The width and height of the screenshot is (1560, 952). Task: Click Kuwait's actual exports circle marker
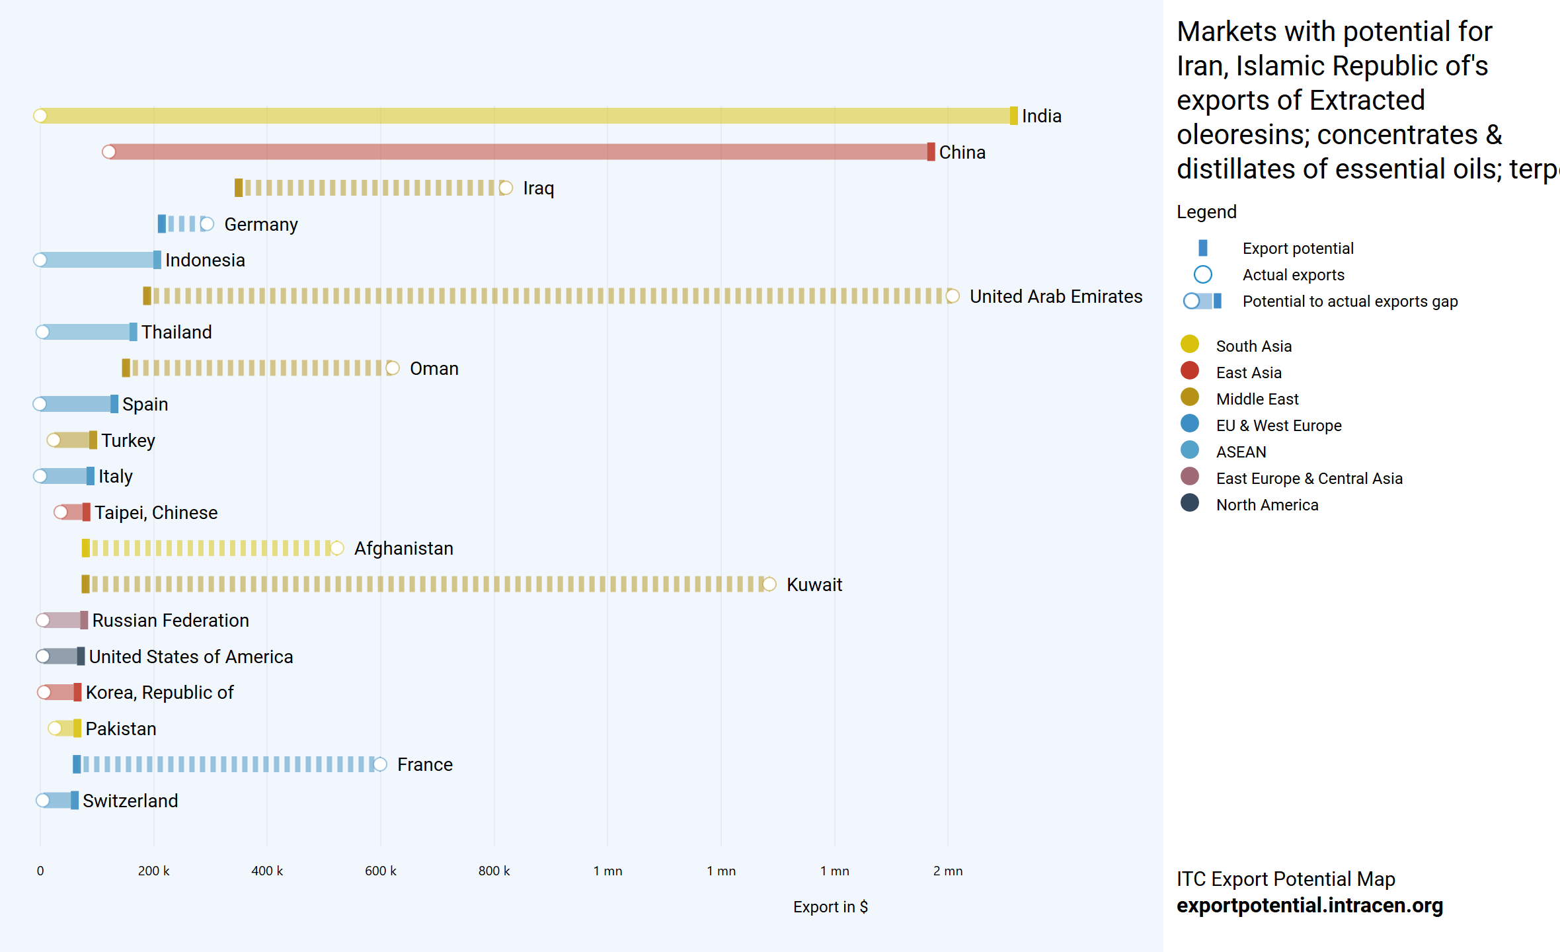tap(769, 584)
